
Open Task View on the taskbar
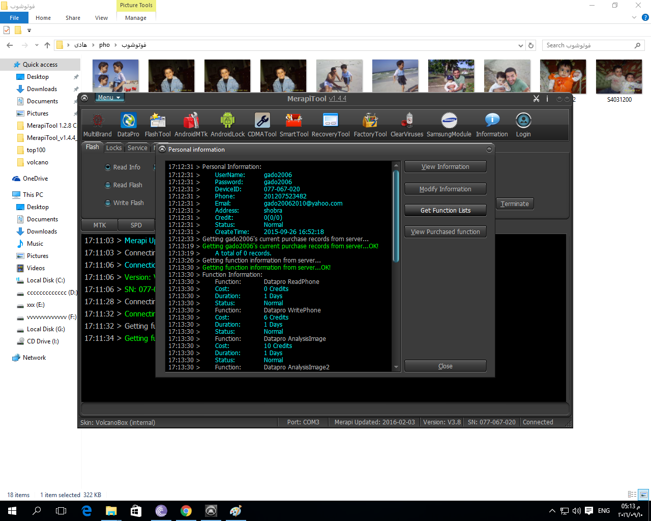tap(61, 511)
